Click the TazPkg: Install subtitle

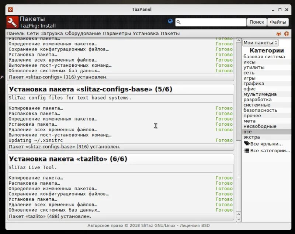[38, 26]
